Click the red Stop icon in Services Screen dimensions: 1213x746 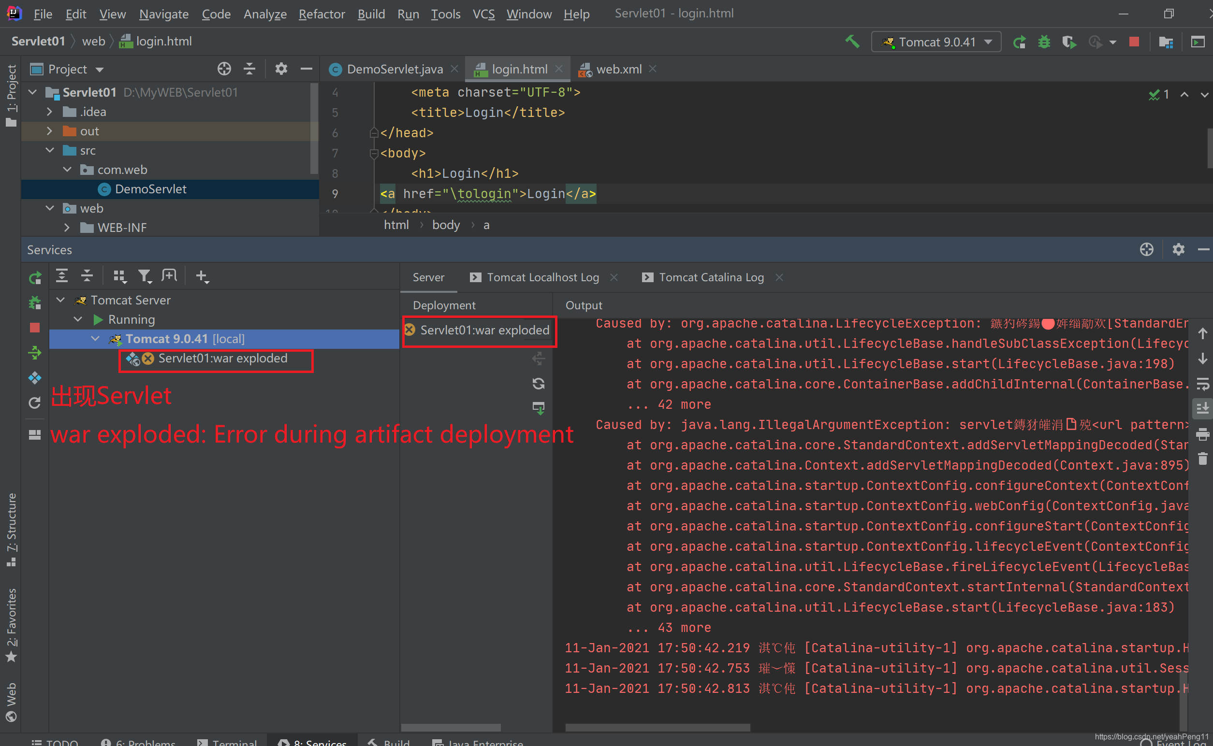point(34,328)
